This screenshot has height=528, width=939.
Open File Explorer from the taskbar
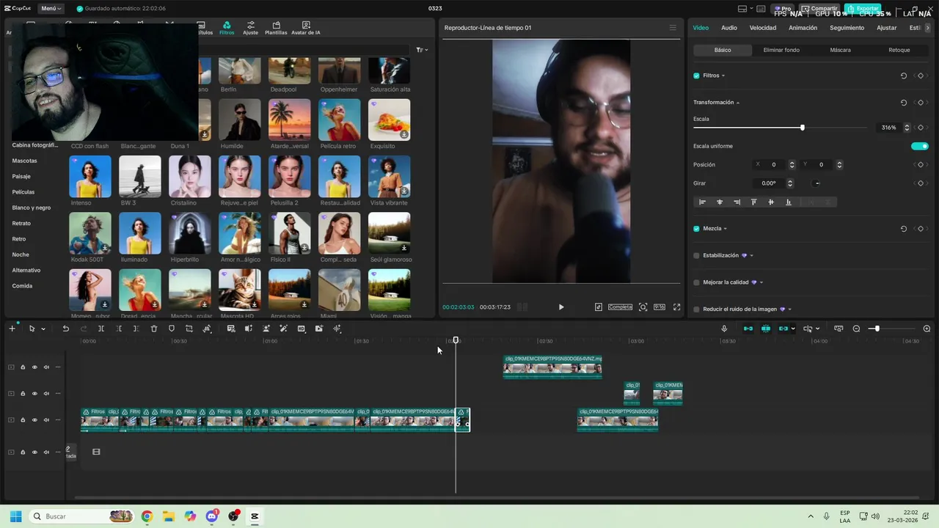[168, 516]
